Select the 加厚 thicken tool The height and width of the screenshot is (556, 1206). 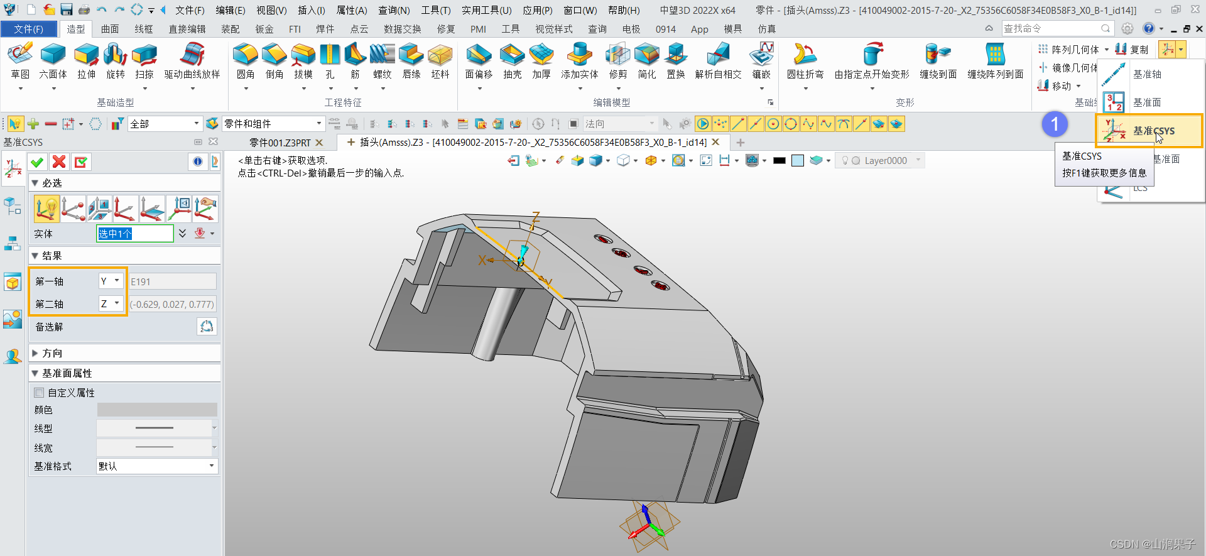coord(541,61)
